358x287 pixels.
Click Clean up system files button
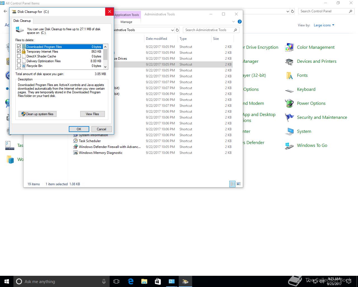tap(37, 114)
